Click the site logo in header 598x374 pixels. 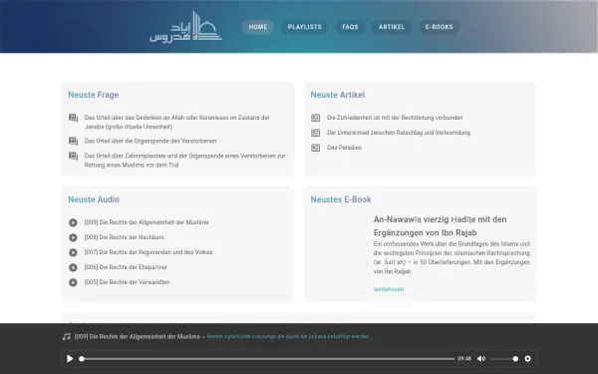point(185,27)
